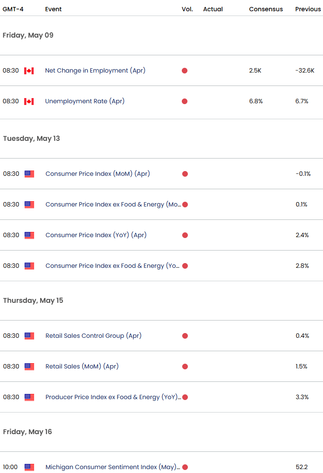Click the volatility dot next to Michigan Consumer Sentiment

click(185, 467)
